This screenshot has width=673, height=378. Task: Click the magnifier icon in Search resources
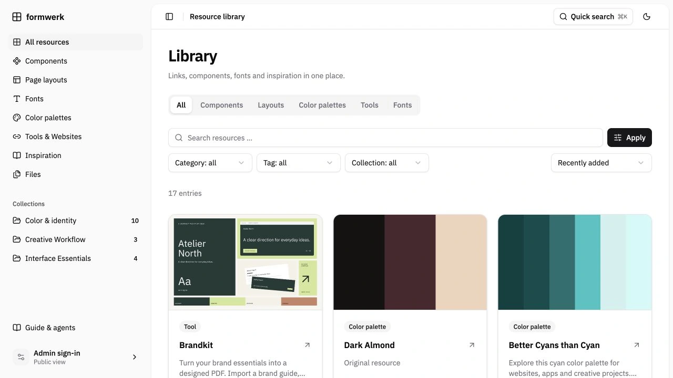coord(179,138)
